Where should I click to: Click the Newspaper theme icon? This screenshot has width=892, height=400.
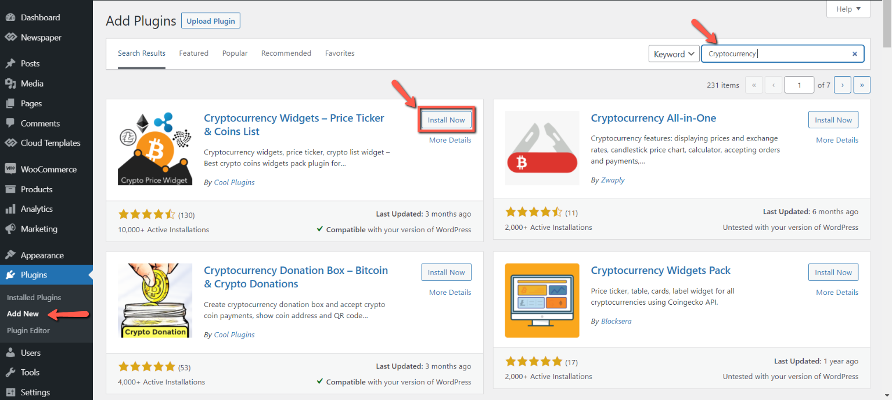point(10,37)
